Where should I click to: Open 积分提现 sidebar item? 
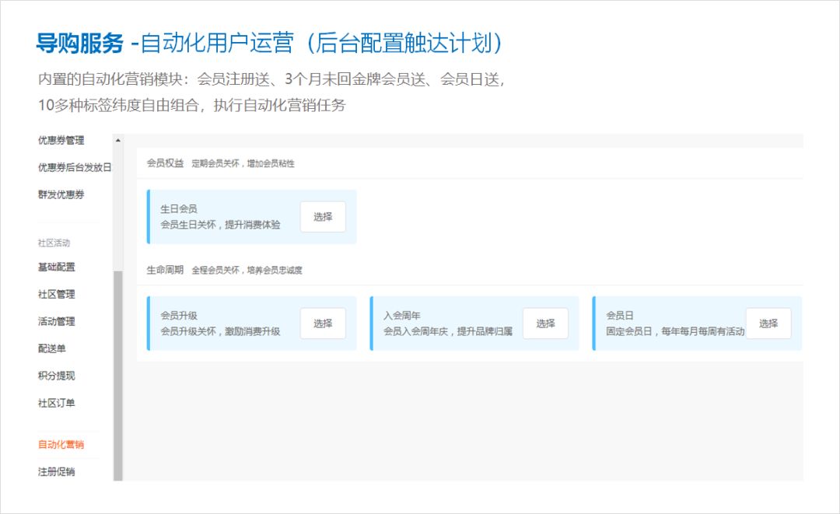56,376
